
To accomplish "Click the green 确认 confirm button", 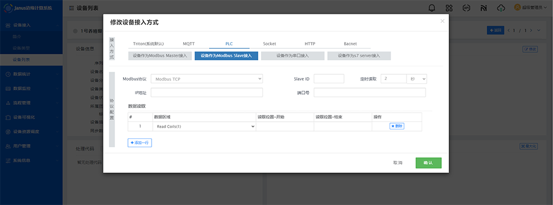I will [428, 163].
